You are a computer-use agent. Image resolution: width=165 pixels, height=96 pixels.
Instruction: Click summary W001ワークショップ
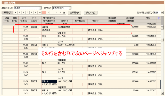tap(66, 45)
